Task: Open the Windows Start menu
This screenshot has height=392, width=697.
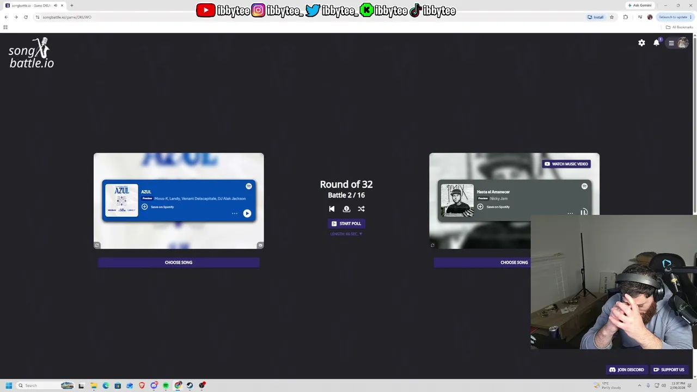Action: click(9, 385)
